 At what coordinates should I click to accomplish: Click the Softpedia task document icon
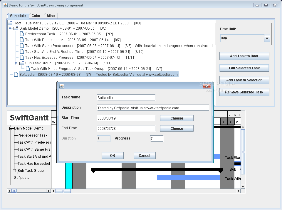(16, 74)
